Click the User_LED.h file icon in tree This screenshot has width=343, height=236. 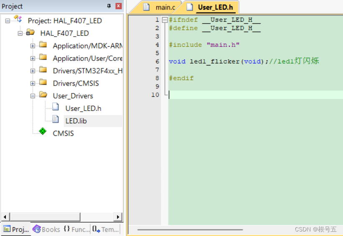[56, 107]
